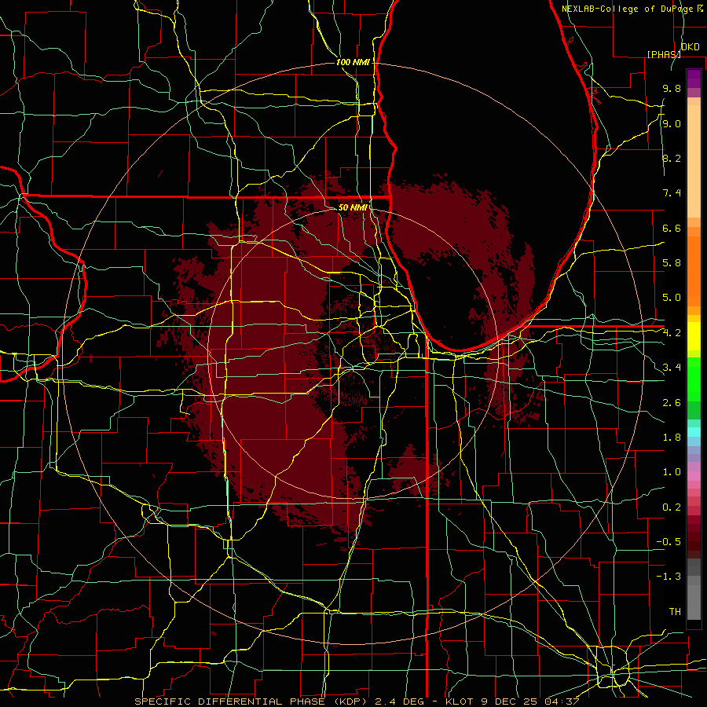Click the "100 NMI" range ring label
This screenshot has height=707, width=707.
click(x=353, y=62)
